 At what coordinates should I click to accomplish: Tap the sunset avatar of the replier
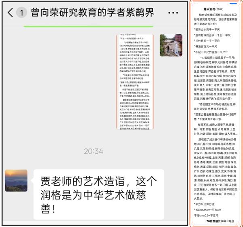click(x=16, y=180)
